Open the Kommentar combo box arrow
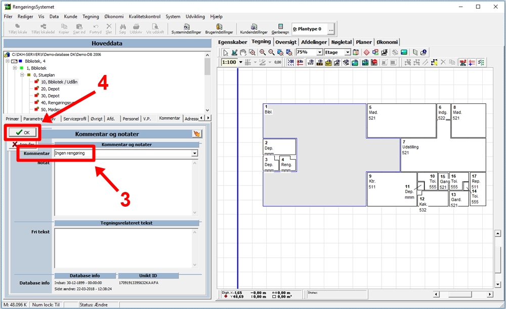This screenshot has height=309, width=506. (x=195, y=153)
